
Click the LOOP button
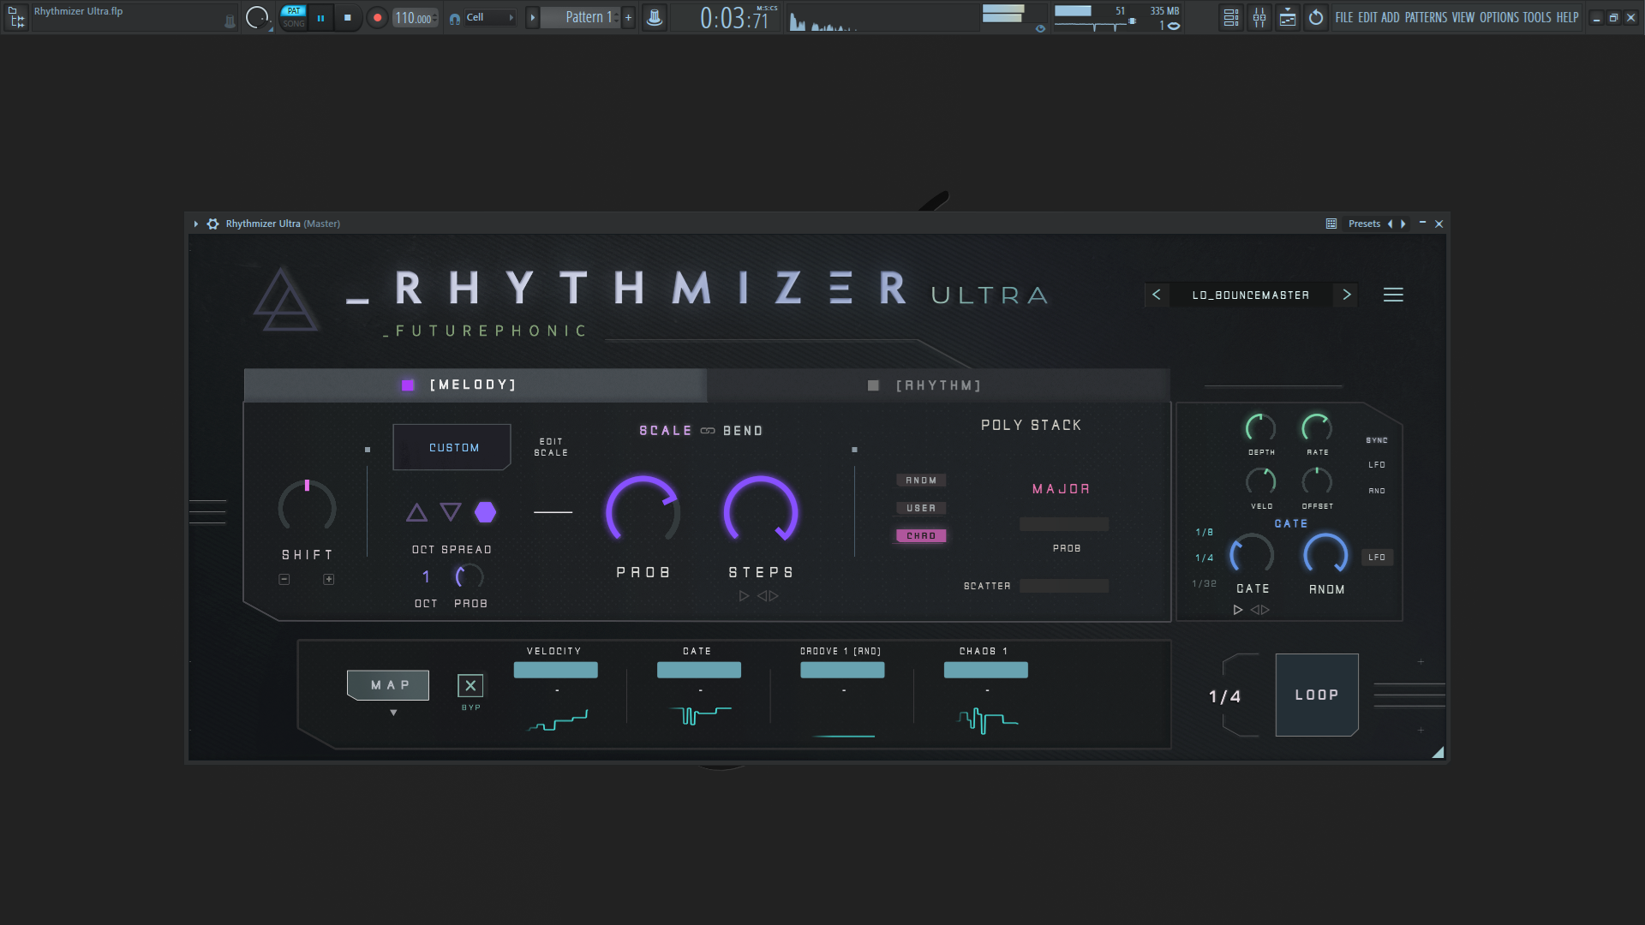(x=1317, y=695)
